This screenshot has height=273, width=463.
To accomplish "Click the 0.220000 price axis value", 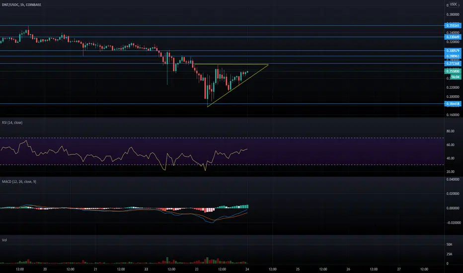I will click(x=453, y=87).
